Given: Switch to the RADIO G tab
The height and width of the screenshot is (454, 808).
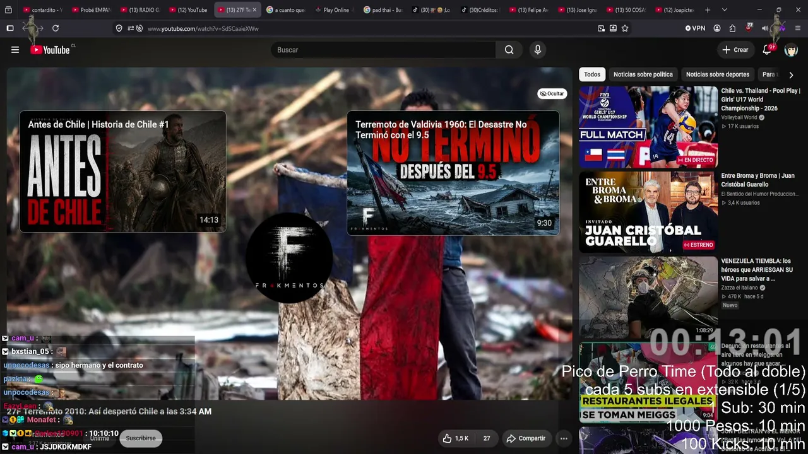Looking at the screenshot, I should click(x=140, y=10).
